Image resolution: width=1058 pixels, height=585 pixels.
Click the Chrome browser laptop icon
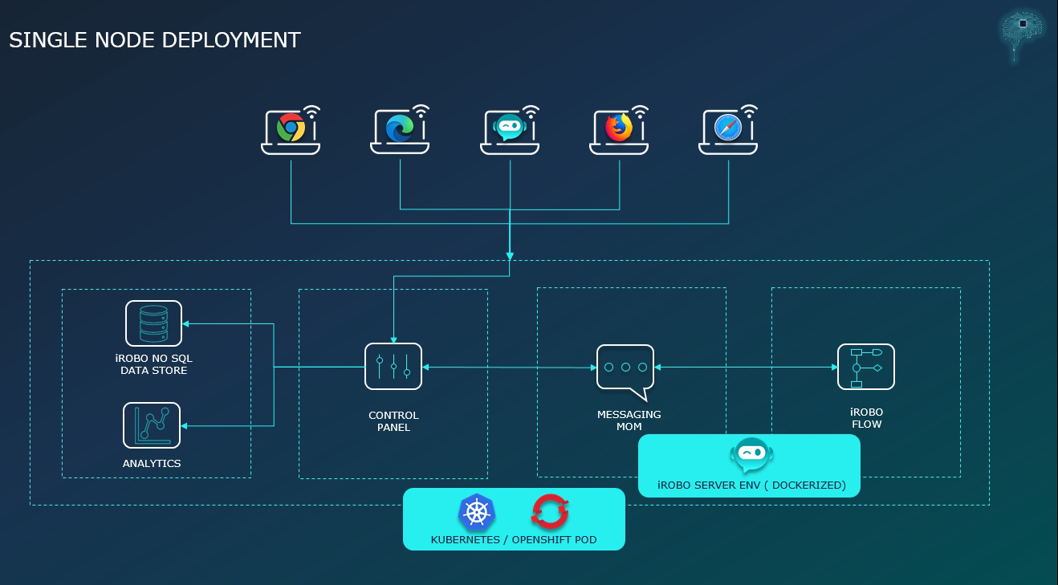[291, 129]
